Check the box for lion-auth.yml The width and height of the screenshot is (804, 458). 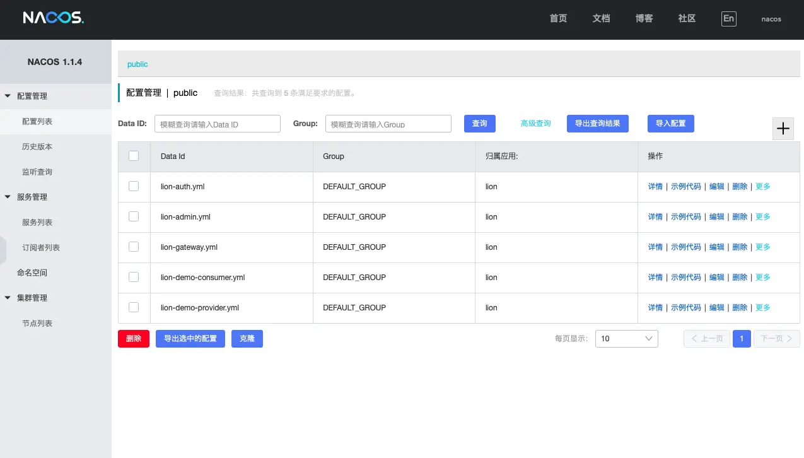[134, 186]
